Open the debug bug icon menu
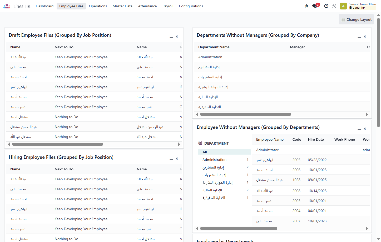This screenshot has height=242, width=381. 306,6
